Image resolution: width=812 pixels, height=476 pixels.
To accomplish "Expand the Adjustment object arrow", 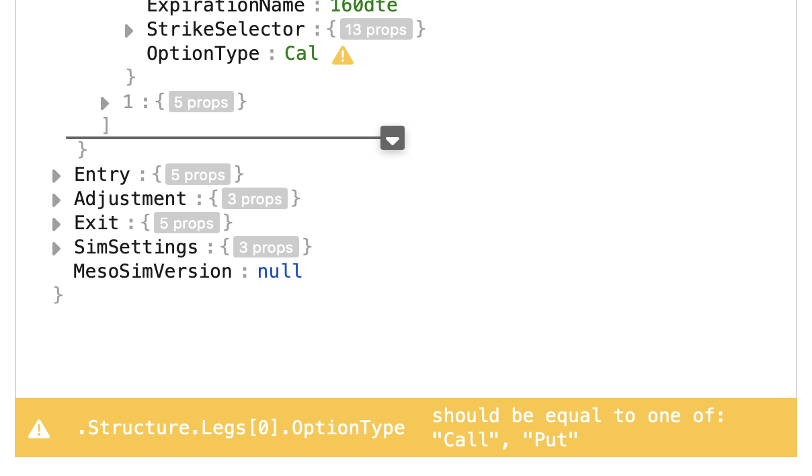I will [x=56, y=200].
